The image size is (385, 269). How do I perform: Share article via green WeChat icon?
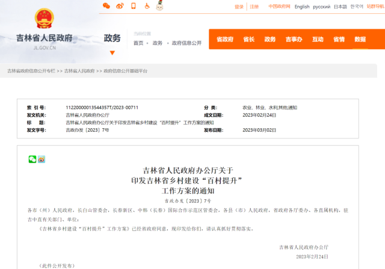(x=32, y=159)
